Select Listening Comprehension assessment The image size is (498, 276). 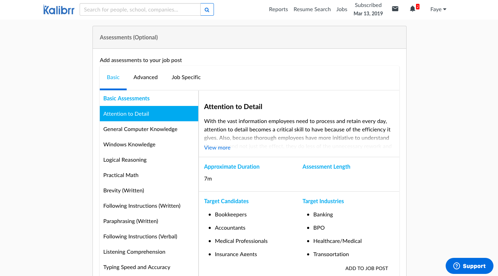click(134, 252)
